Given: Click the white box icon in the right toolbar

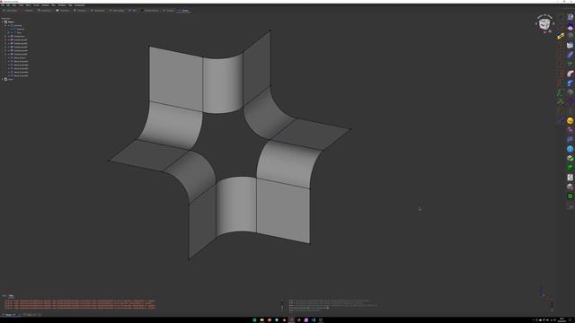Looking at the screenshot, I should tap(570, 45).
